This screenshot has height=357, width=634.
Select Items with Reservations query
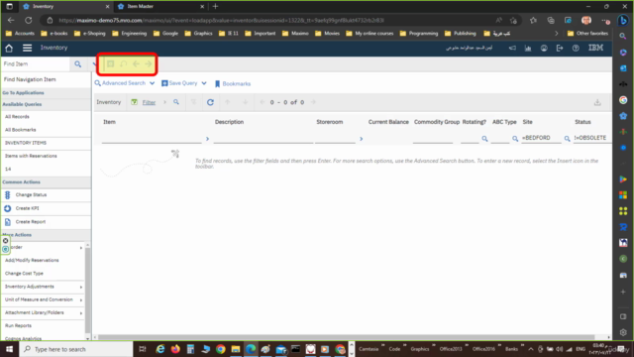point(31,156)
